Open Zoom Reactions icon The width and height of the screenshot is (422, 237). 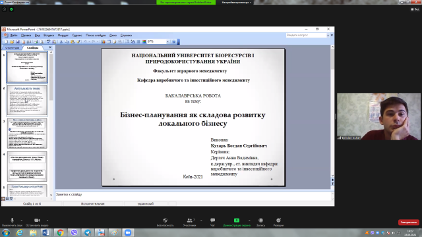click(x=278, y=221)
